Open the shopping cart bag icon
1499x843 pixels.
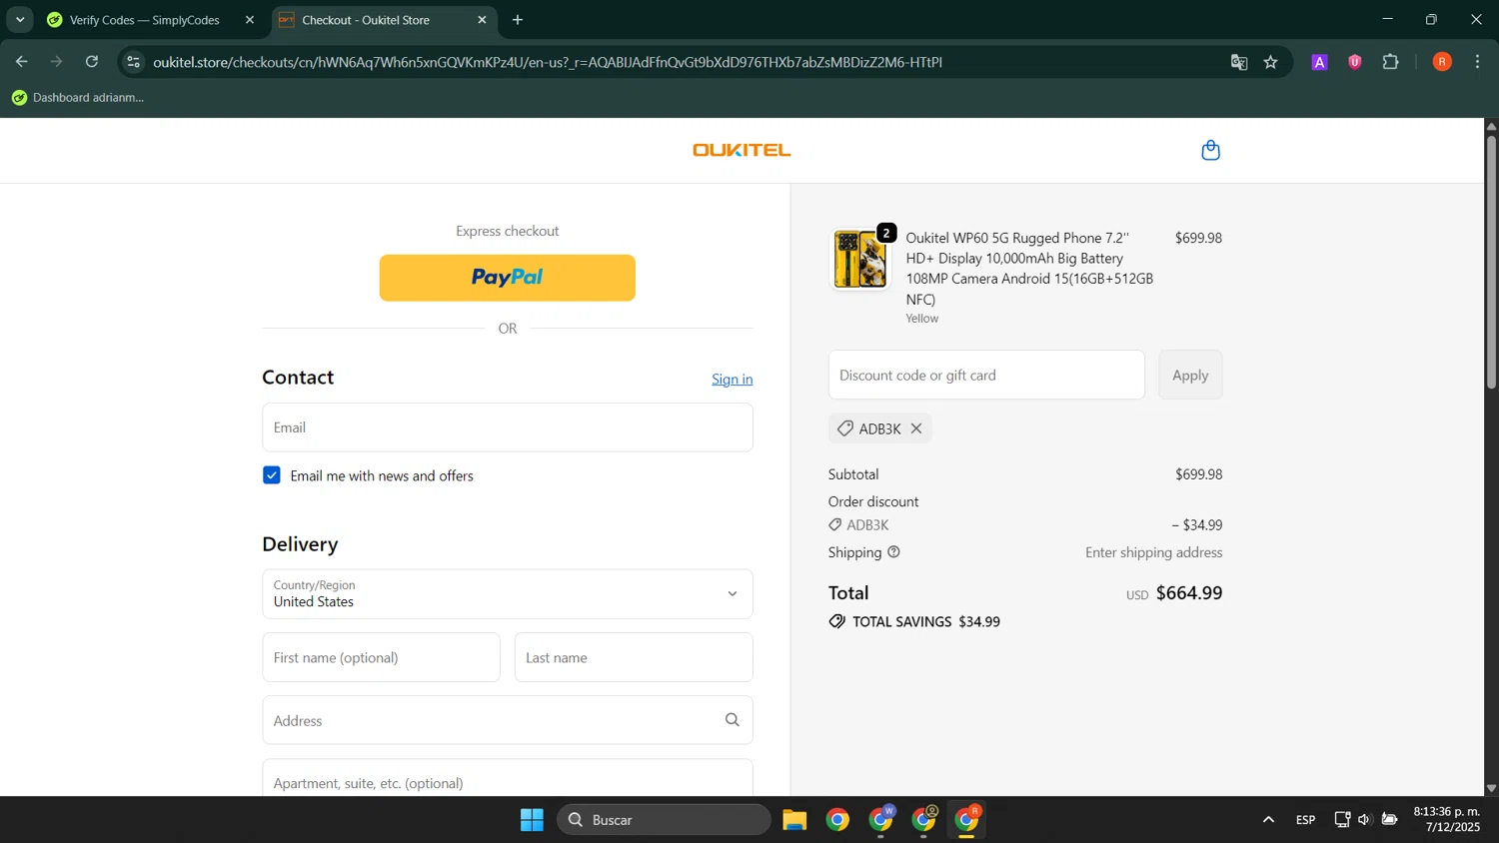pyautogui.click(x=1210, y=150)
